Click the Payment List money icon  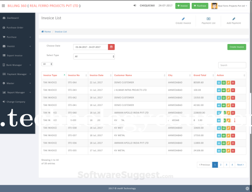click(208, 19)
